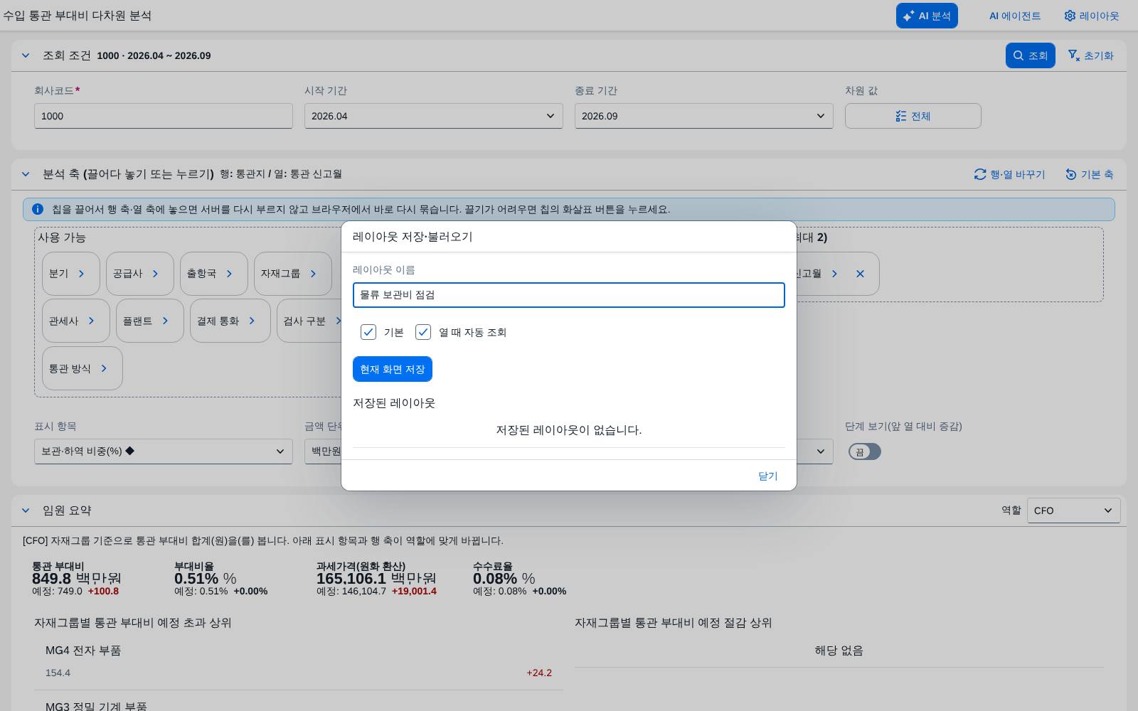
Task: Click the info icon in the banner
Action: pos(38,209)
